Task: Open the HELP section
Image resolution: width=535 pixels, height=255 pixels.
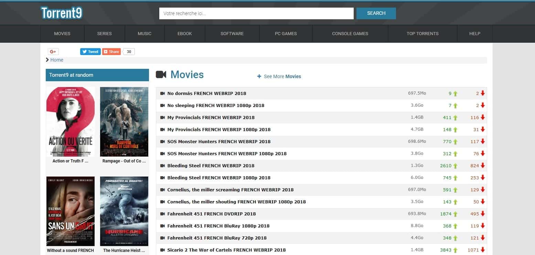Action: click(x=474, y=33)
